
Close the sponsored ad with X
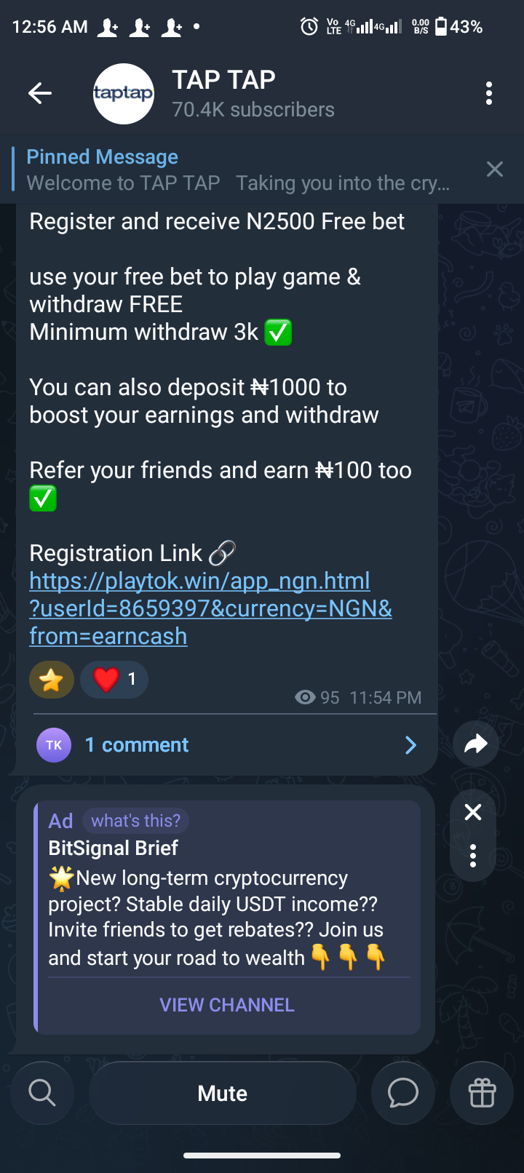[473, 812]
